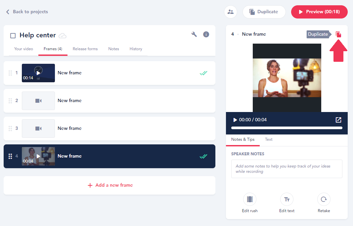Go back to projects
The height and width of the screenshot is (226, 353).
click(x=27, y=12)
